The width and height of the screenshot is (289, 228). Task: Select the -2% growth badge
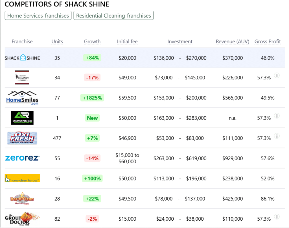pyautogui.click(x=92, y=219)
